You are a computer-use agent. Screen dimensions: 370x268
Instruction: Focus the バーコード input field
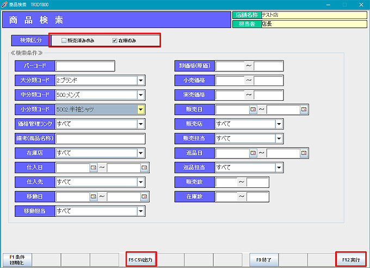pyautogui.click(x=85, y=66)
